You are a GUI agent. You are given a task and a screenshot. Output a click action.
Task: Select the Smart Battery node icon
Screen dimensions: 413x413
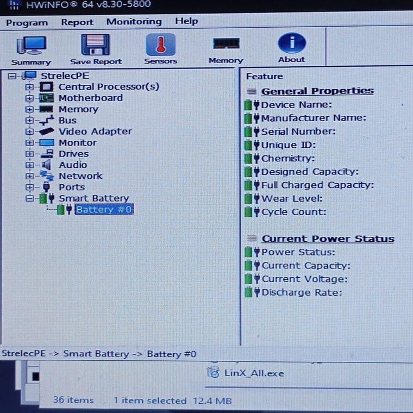pyautogui.click(x=47, y=198)
